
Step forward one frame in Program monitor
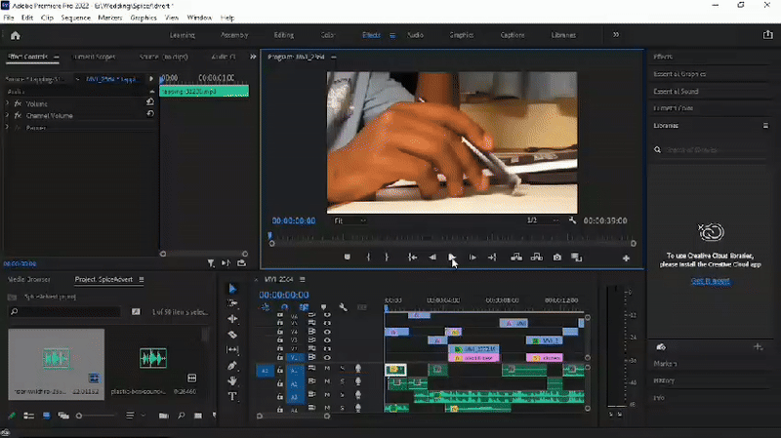pos(473,258)
